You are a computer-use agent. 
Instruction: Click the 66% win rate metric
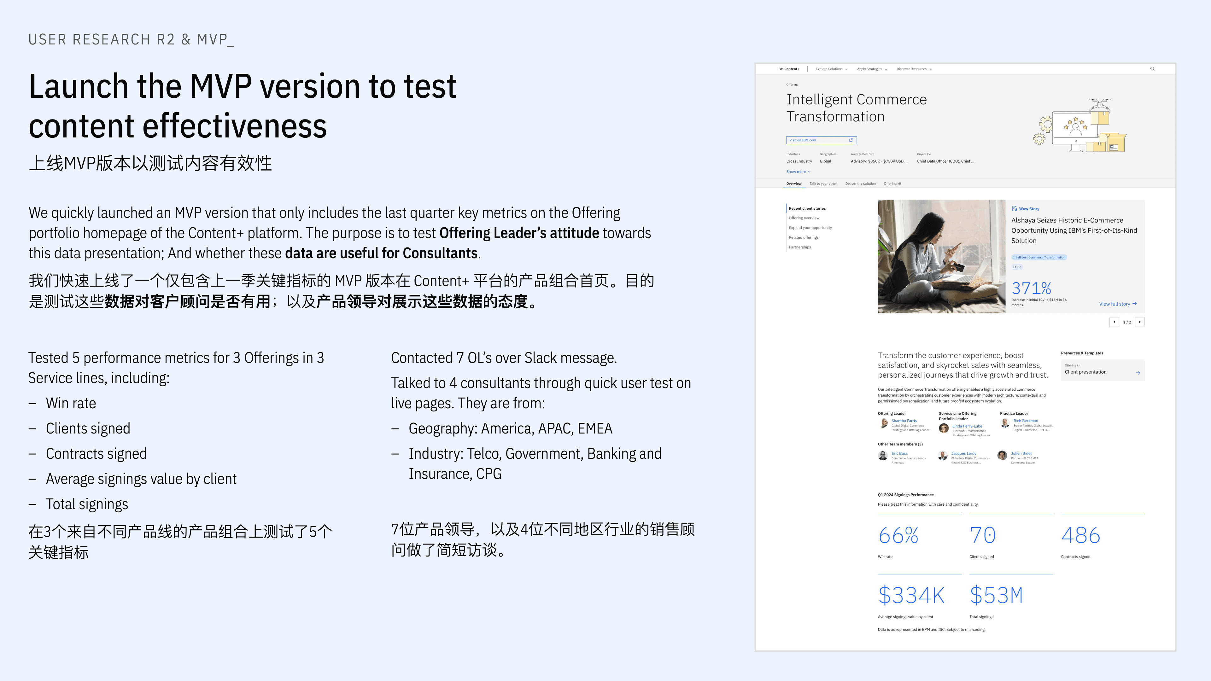(x=898, y=535)
